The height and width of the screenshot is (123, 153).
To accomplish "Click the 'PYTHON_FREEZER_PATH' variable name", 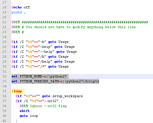I will tap(39, 81).
